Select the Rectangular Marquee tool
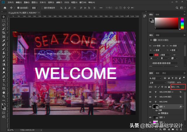 tap(4, 21)
